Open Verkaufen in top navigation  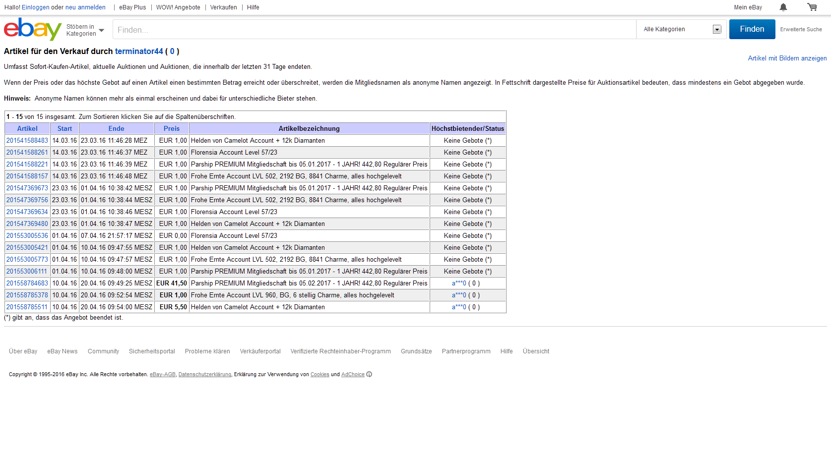223,7
